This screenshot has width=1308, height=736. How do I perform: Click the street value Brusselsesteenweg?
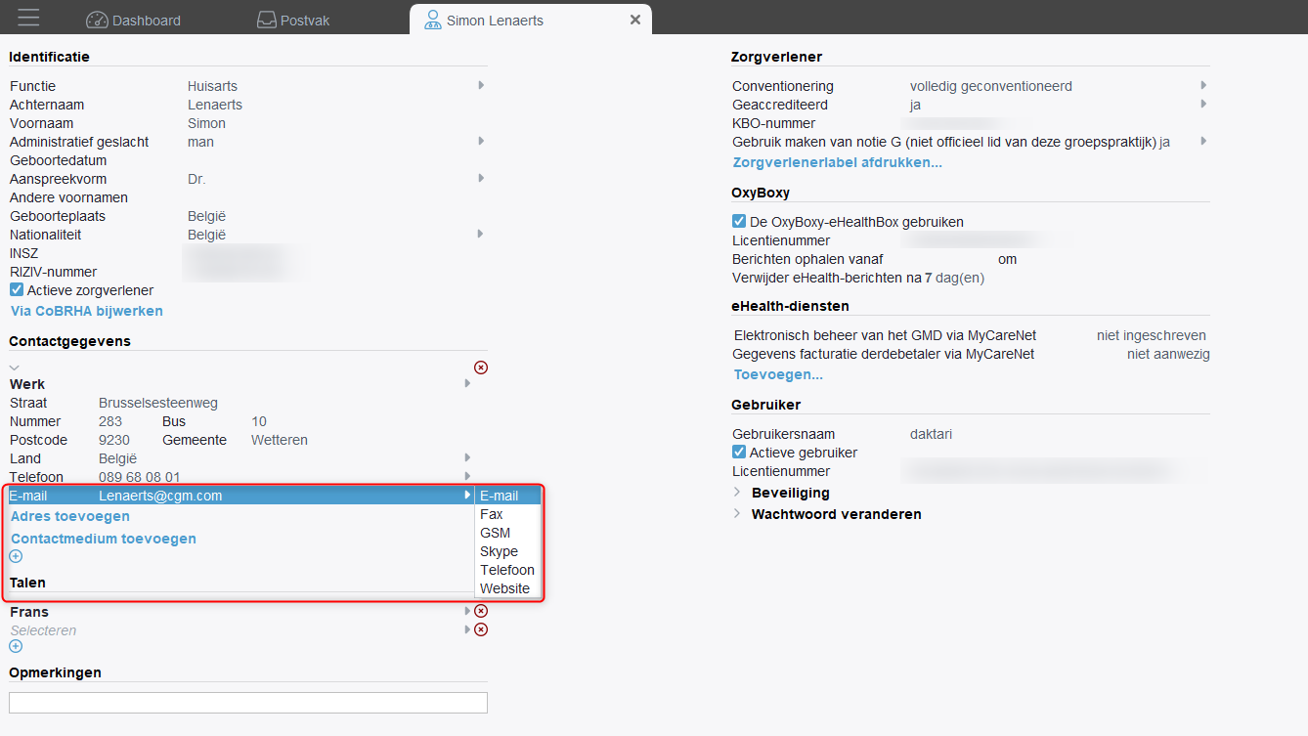[158, 403]
